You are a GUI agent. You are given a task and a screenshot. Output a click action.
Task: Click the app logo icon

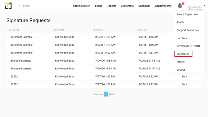click(8, 6)
